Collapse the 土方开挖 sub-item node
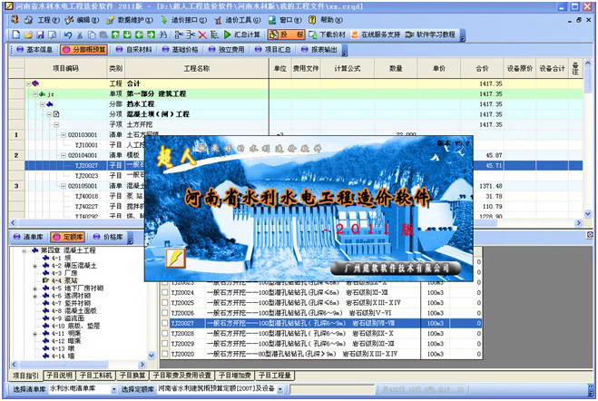 [x=56, y=124]
